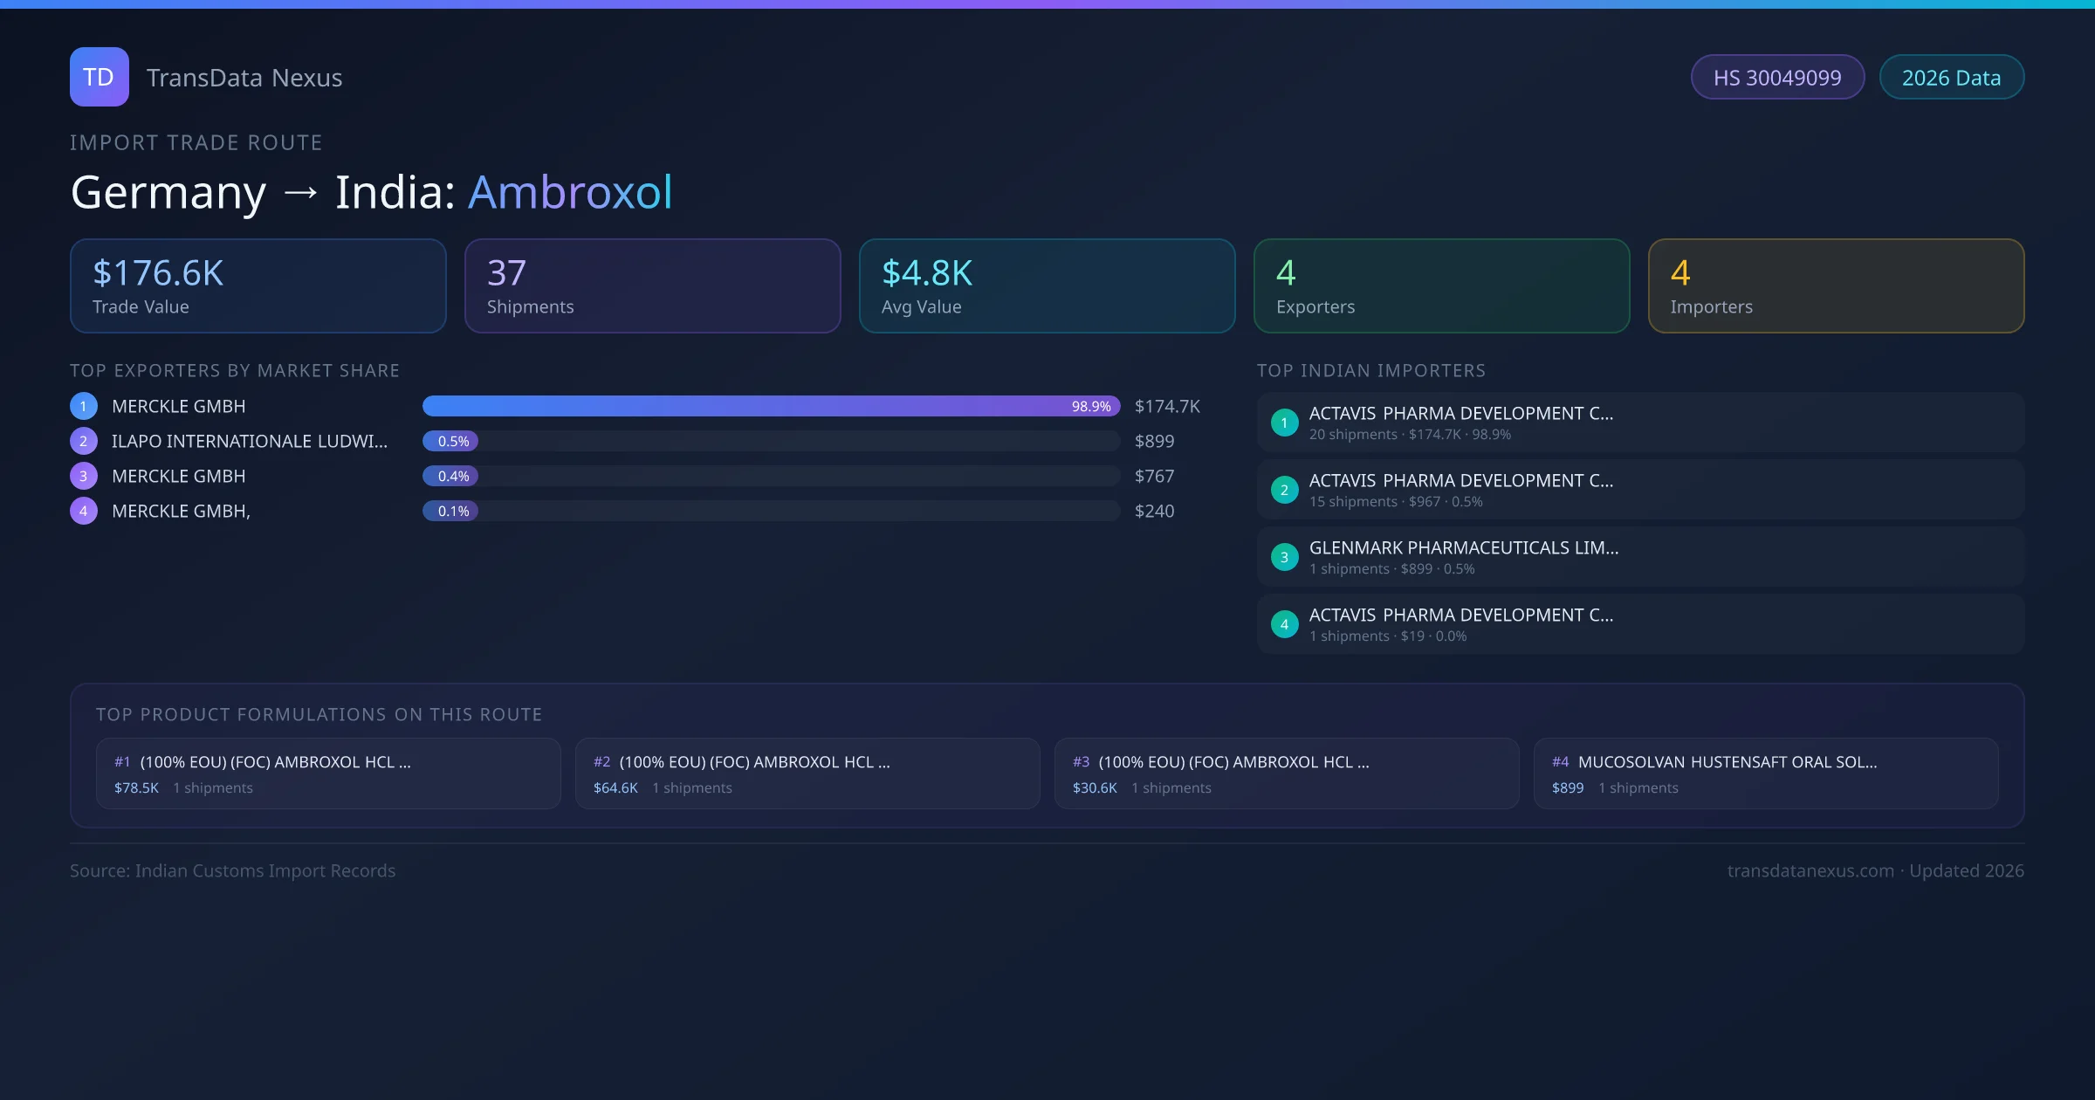Image resolution: width=2095 pixels, height=1100 pixels.
Task: Open #4 MUCOSOLVAN HUSTENSAFT formulation card
Action: 1765,773
